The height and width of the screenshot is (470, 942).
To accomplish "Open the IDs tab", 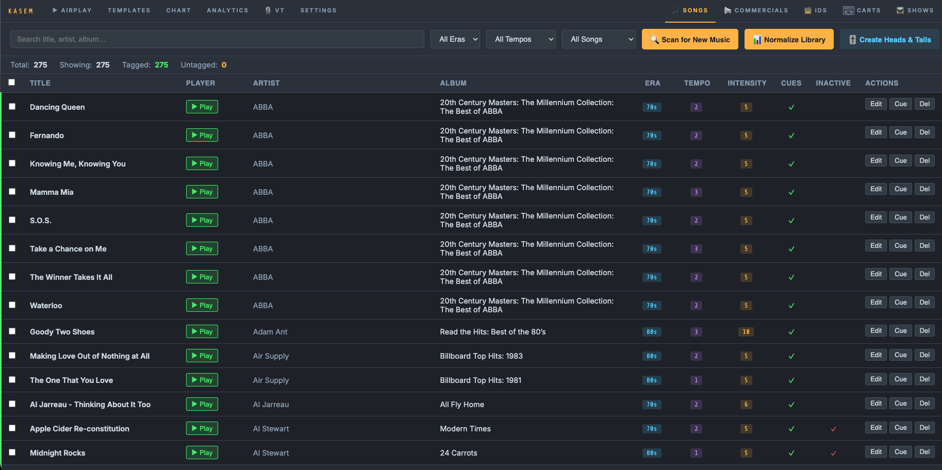I will [x=816, y=10].
